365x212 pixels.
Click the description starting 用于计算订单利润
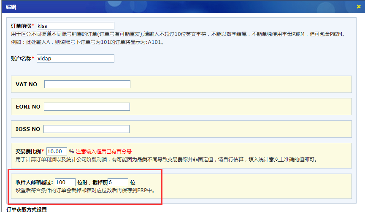(167, 160)
